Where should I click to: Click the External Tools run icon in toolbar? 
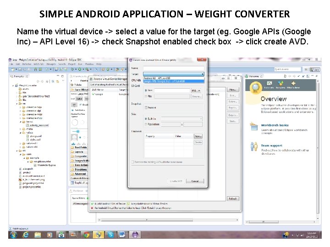(87, 70)
